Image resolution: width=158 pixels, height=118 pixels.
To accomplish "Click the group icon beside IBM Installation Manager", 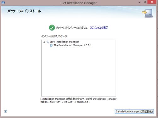I will (48, 42).
